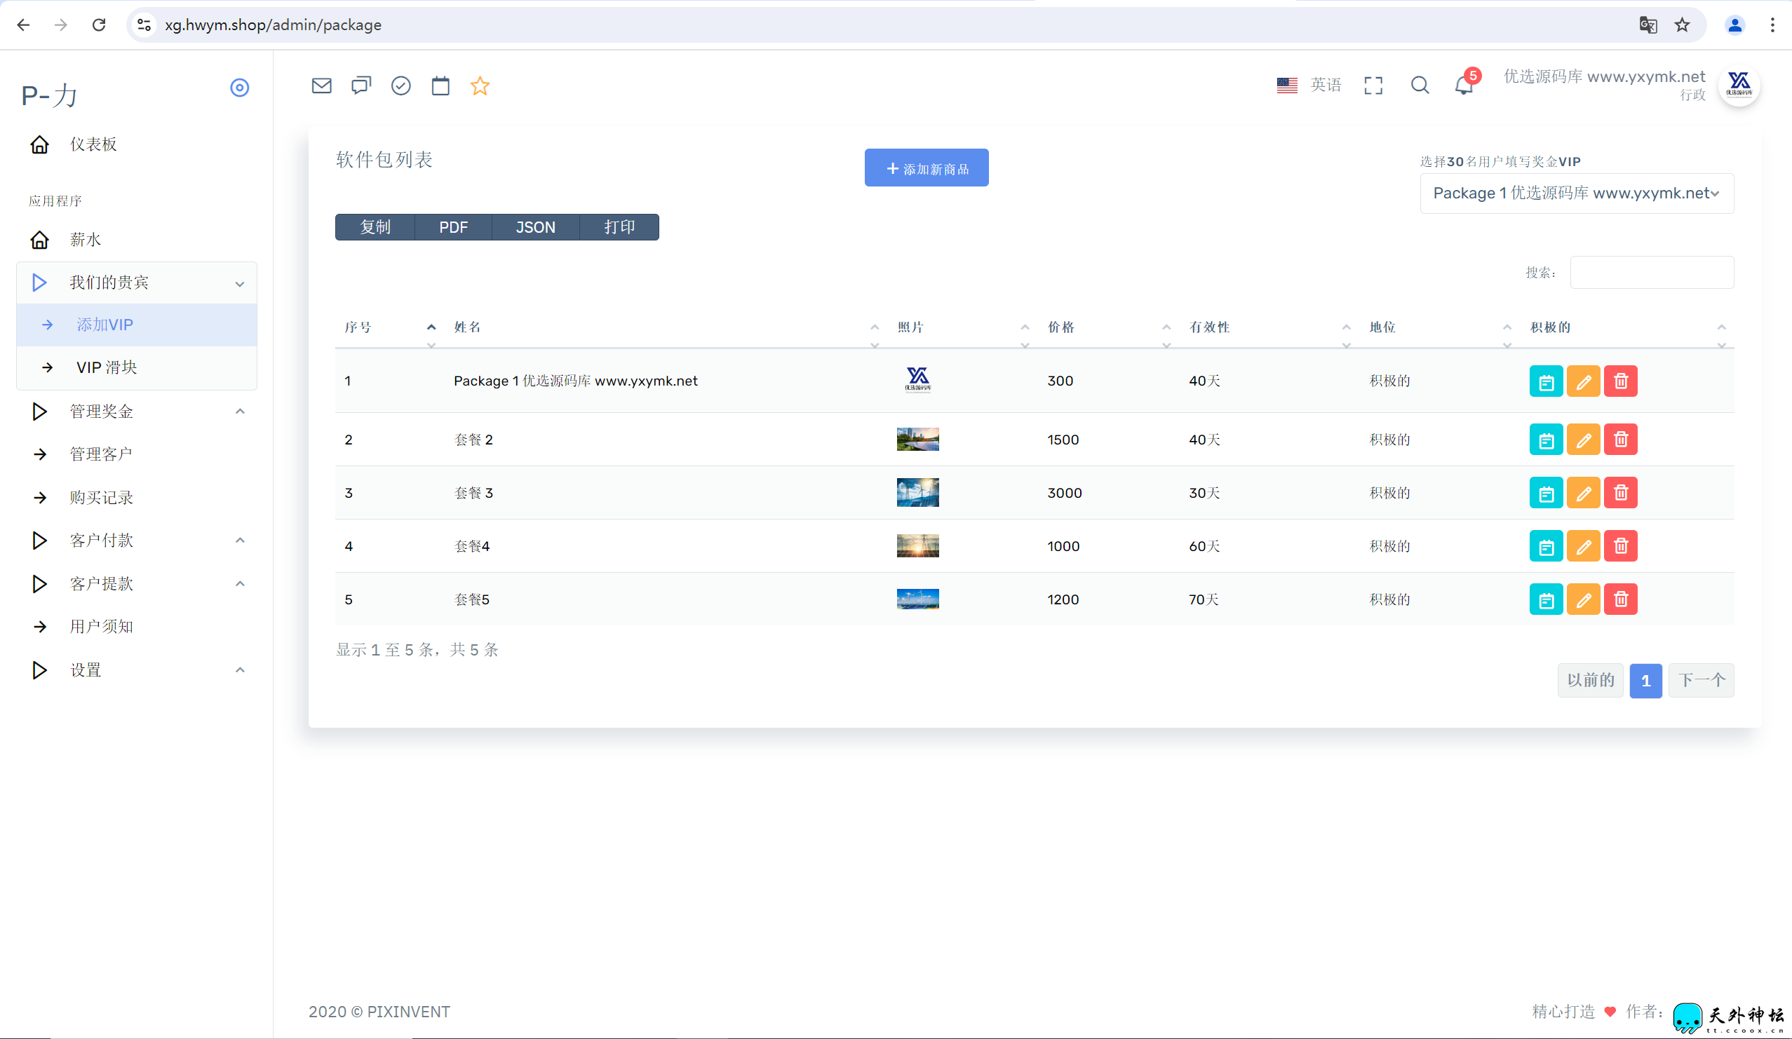This screenshot has height=1039, width=1792.
Task: Delete 套餐5 with the red trash button
Action: coord(1621,600)
